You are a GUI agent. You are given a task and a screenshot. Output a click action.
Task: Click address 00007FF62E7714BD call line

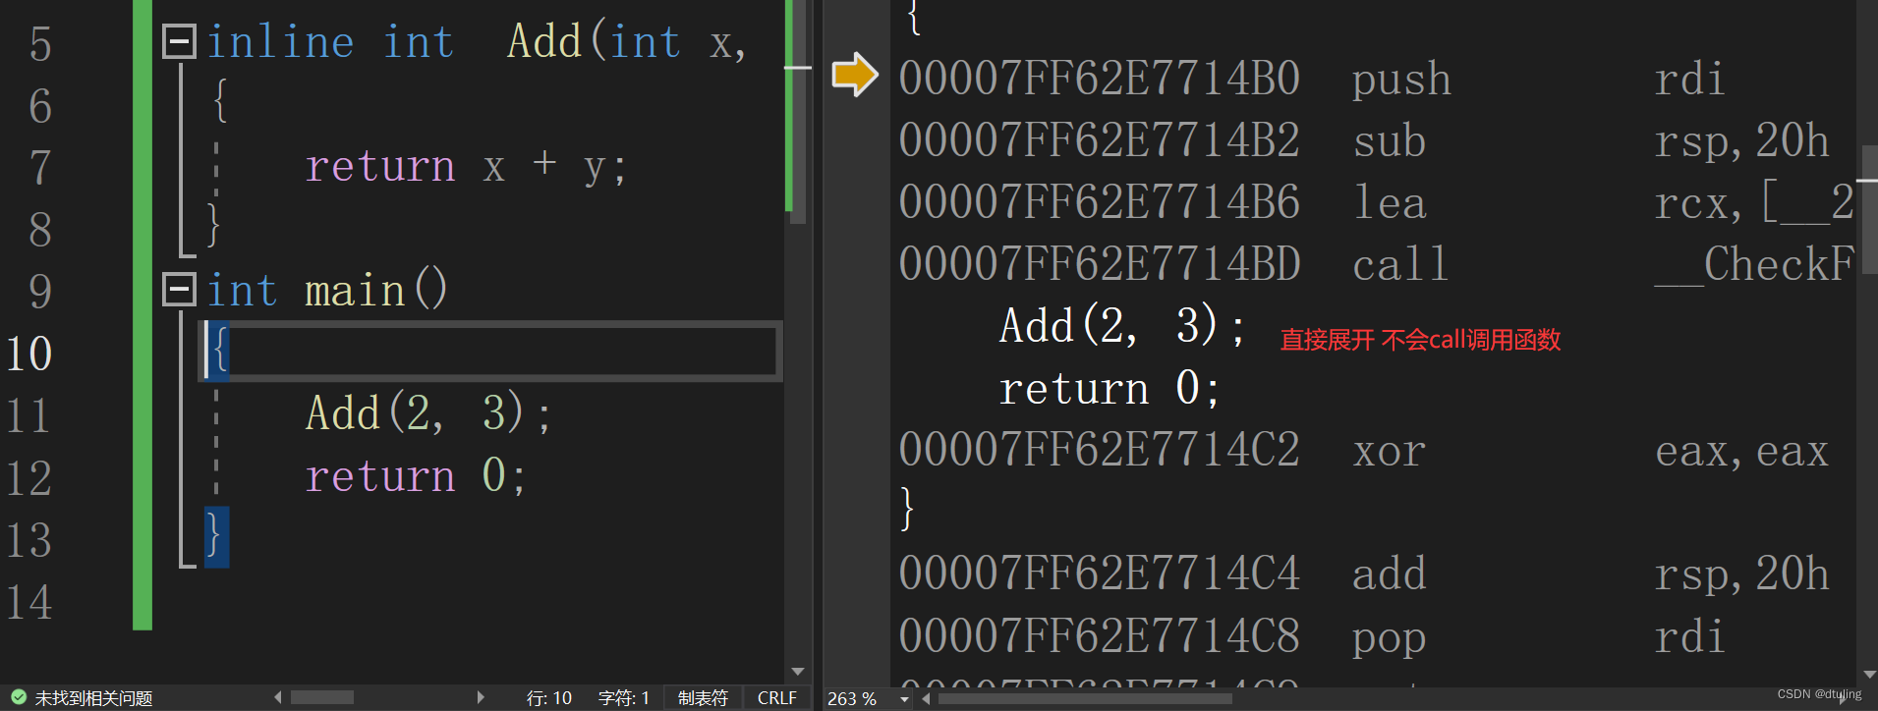coord(1376,264)
